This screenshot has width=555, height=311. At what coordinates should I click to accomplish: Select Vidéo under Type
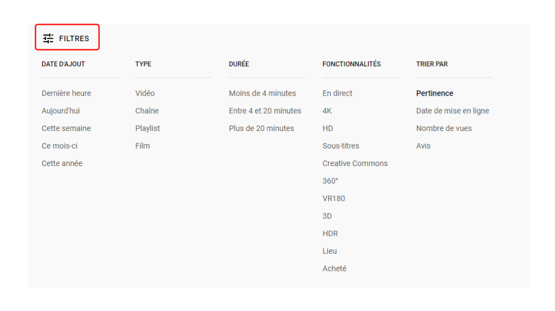coord(145,93)
